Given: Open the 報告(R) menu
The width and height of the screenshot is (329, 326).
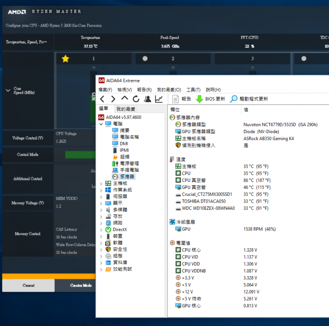Looking at the screenshot, I should 144,90.
